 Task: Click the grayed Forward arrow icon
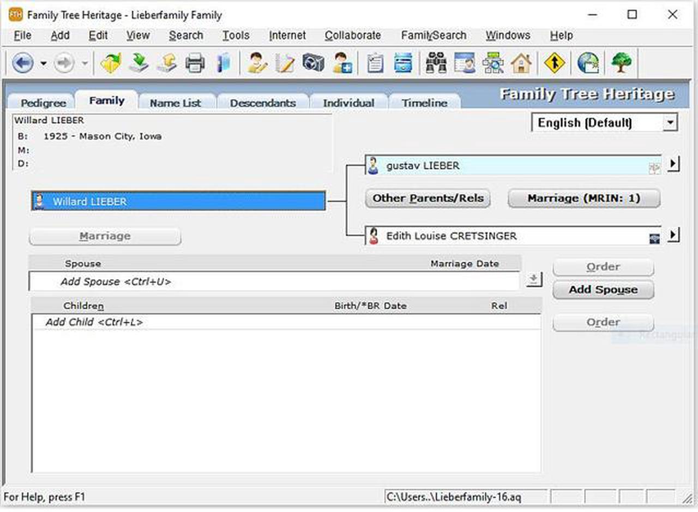coord(64,63)
